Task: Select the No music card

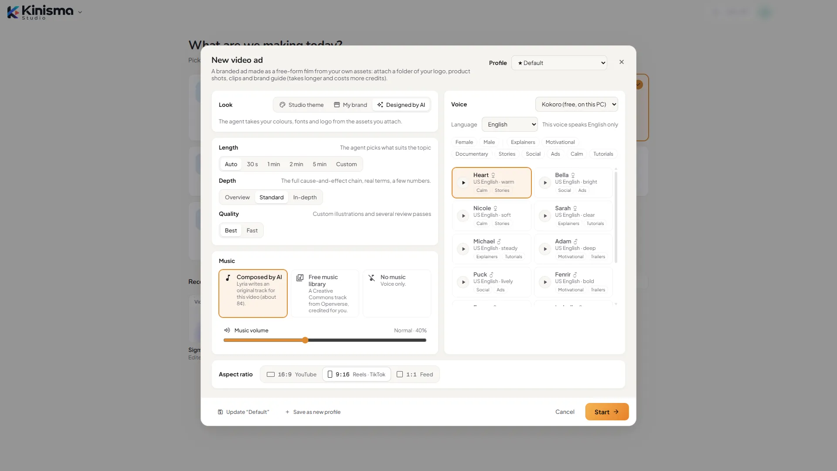Action: point(397,293)
